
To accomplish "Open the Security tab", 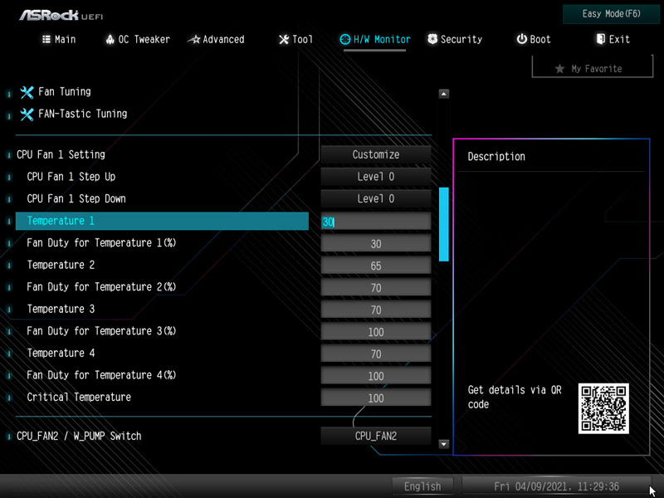I will click(x=455, y=39).
